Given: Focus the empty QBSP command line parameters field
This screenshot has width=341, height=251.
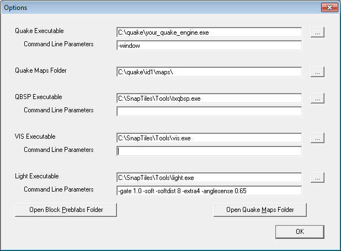Looking at the screenshot, I should (x=209, y=112).
